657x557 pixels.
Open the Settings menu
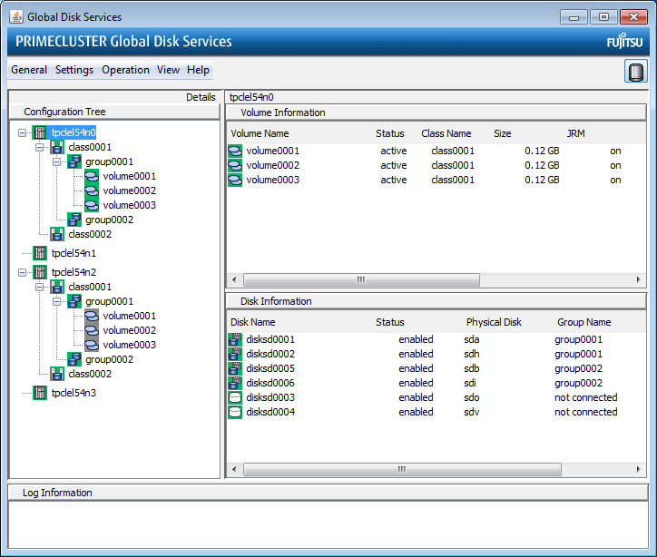[x=74, y=70]
